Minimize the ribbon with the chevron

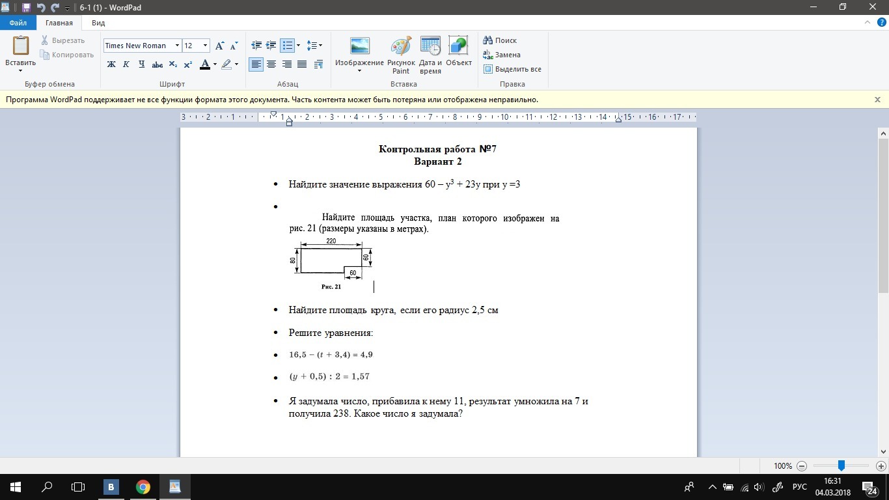[868, 23]
